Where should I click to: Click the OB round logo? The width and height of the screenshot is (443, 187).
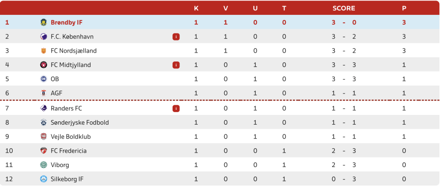pos(43,79)
